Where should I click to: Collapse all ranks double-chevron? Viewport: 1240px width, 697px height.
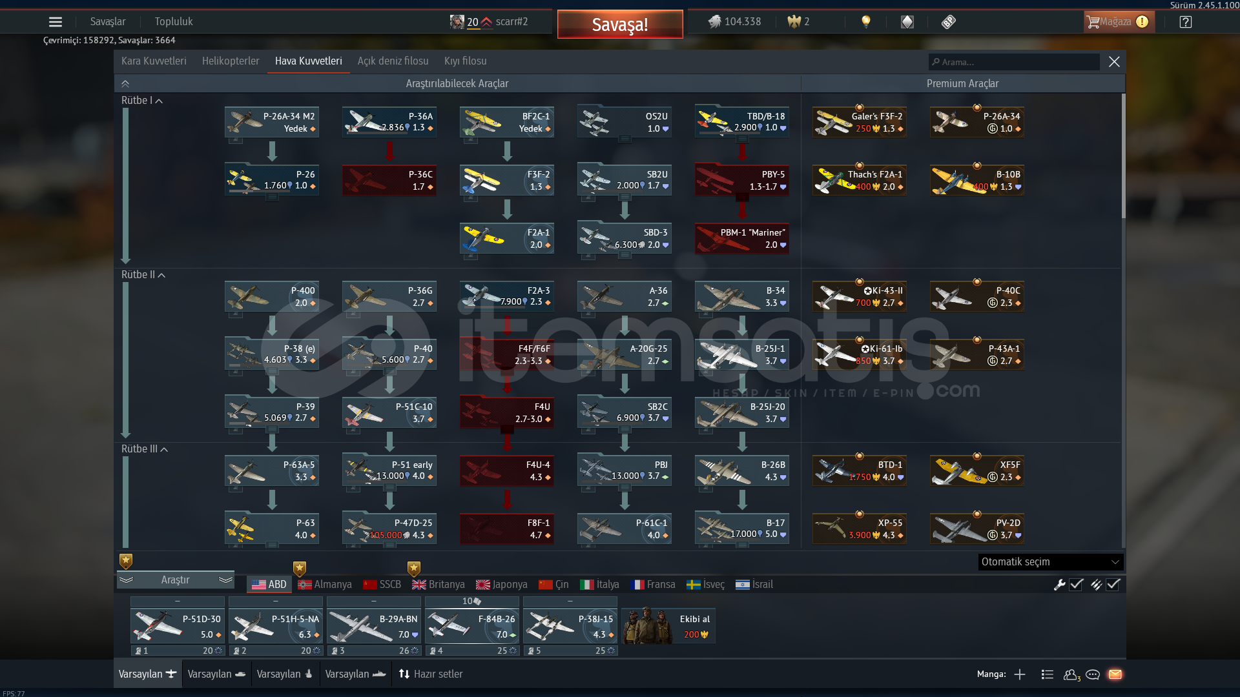click(x=125, y=84)
